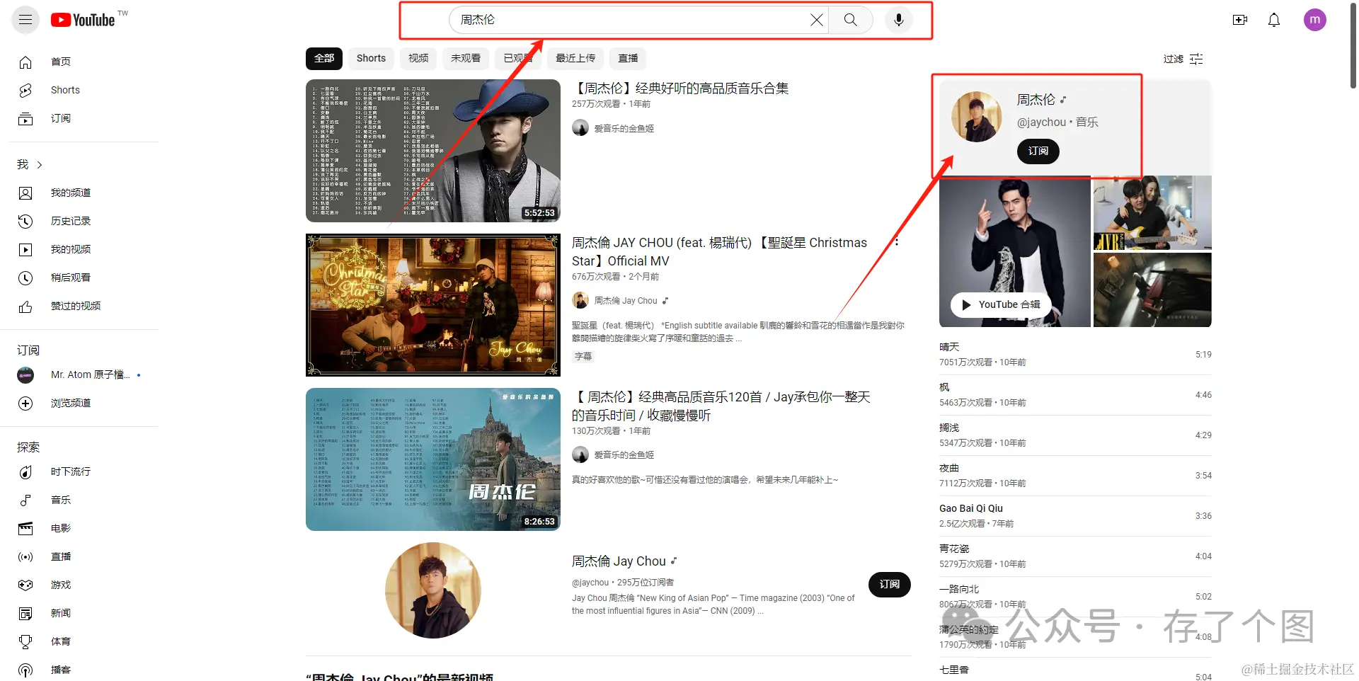Viewport: 1359px width, 681px height.
Task: Select the 直播 filter chip
Action: [627, 58]
